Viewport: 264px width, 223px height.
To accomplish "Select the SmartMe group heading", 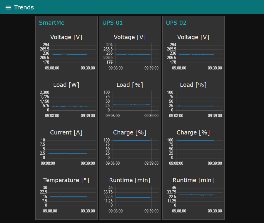I will coord(51,23).
